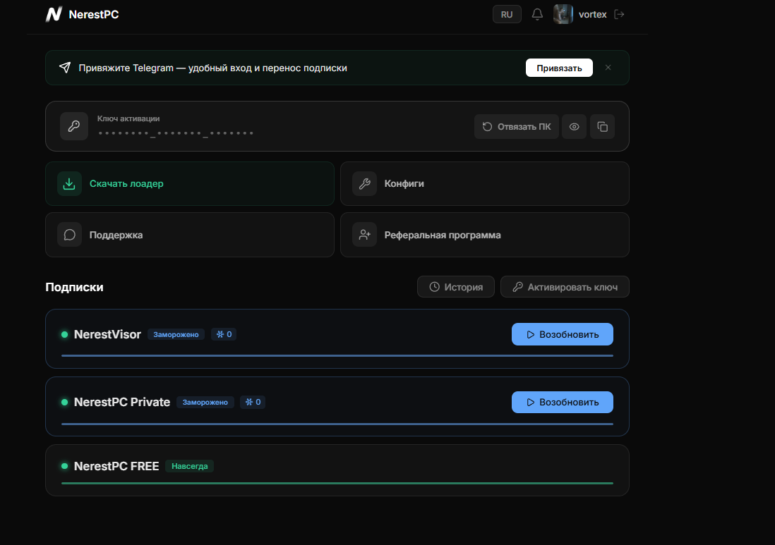Resume the NerestPC Private subscription
This screenshot has width=775, height=545.
click(563, 403)
